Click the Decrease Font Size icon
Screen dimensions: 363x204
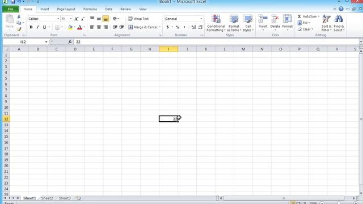coord(82,19)
